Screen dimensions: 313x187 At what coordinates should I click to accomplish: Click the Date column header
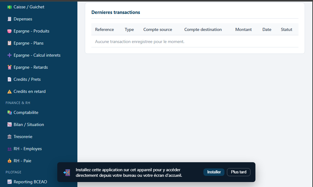pyautogui.click(x=267, y=29)
